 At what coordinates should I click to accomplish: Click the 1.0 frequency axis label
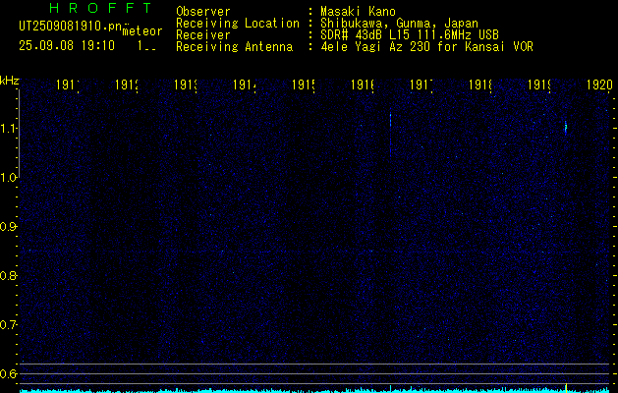tap(8, 178)
